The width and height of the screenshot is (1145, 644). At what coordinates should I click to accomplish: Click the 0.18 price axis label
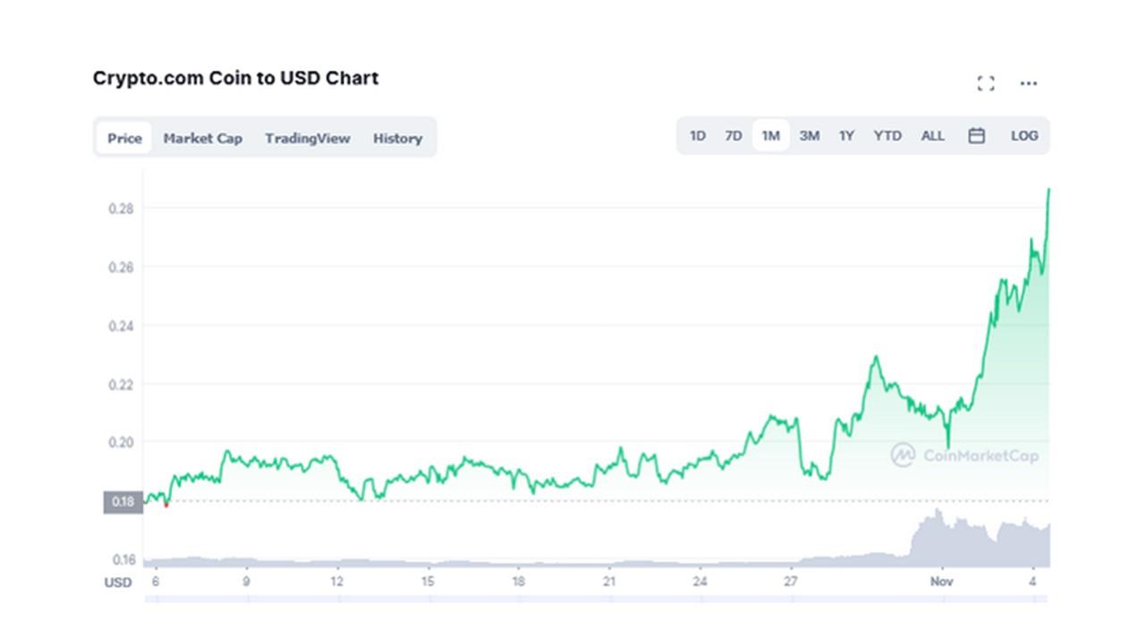click(x=123, y=502)
